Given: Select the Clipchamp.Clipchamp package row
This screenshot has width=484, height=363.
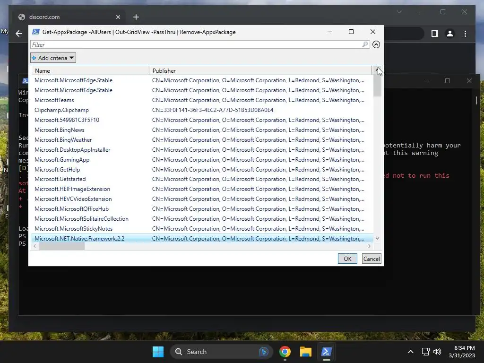Looking at the screenshot, I should 202,110.
